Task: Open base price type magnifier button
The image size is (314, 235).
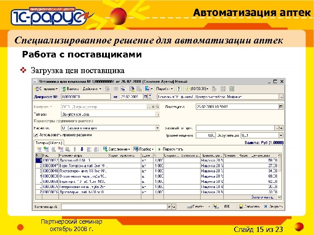Action: [x=281, y=128]
